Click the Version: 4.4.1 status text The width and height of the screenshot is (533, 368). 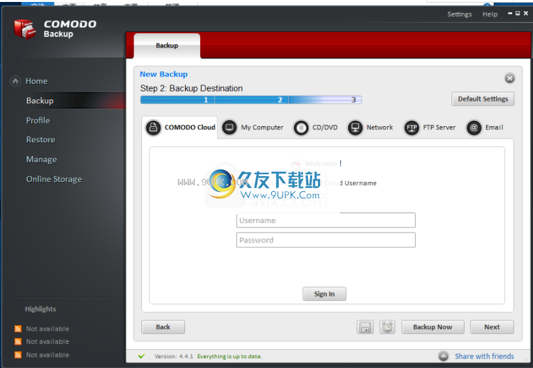[x=174, y=356]
